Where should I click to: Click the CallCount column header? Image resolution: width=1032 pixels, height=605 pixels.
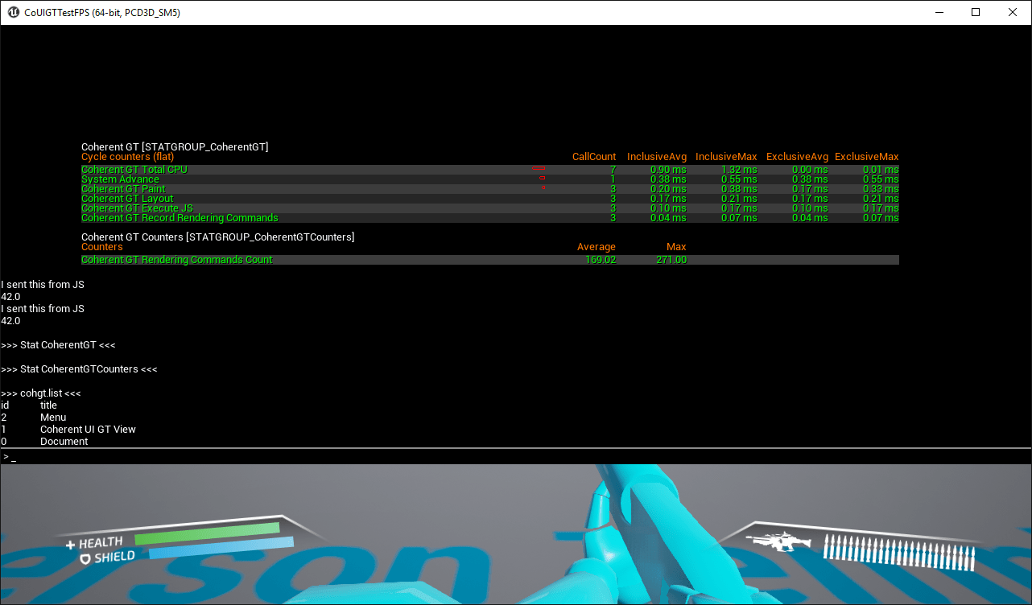593,156
